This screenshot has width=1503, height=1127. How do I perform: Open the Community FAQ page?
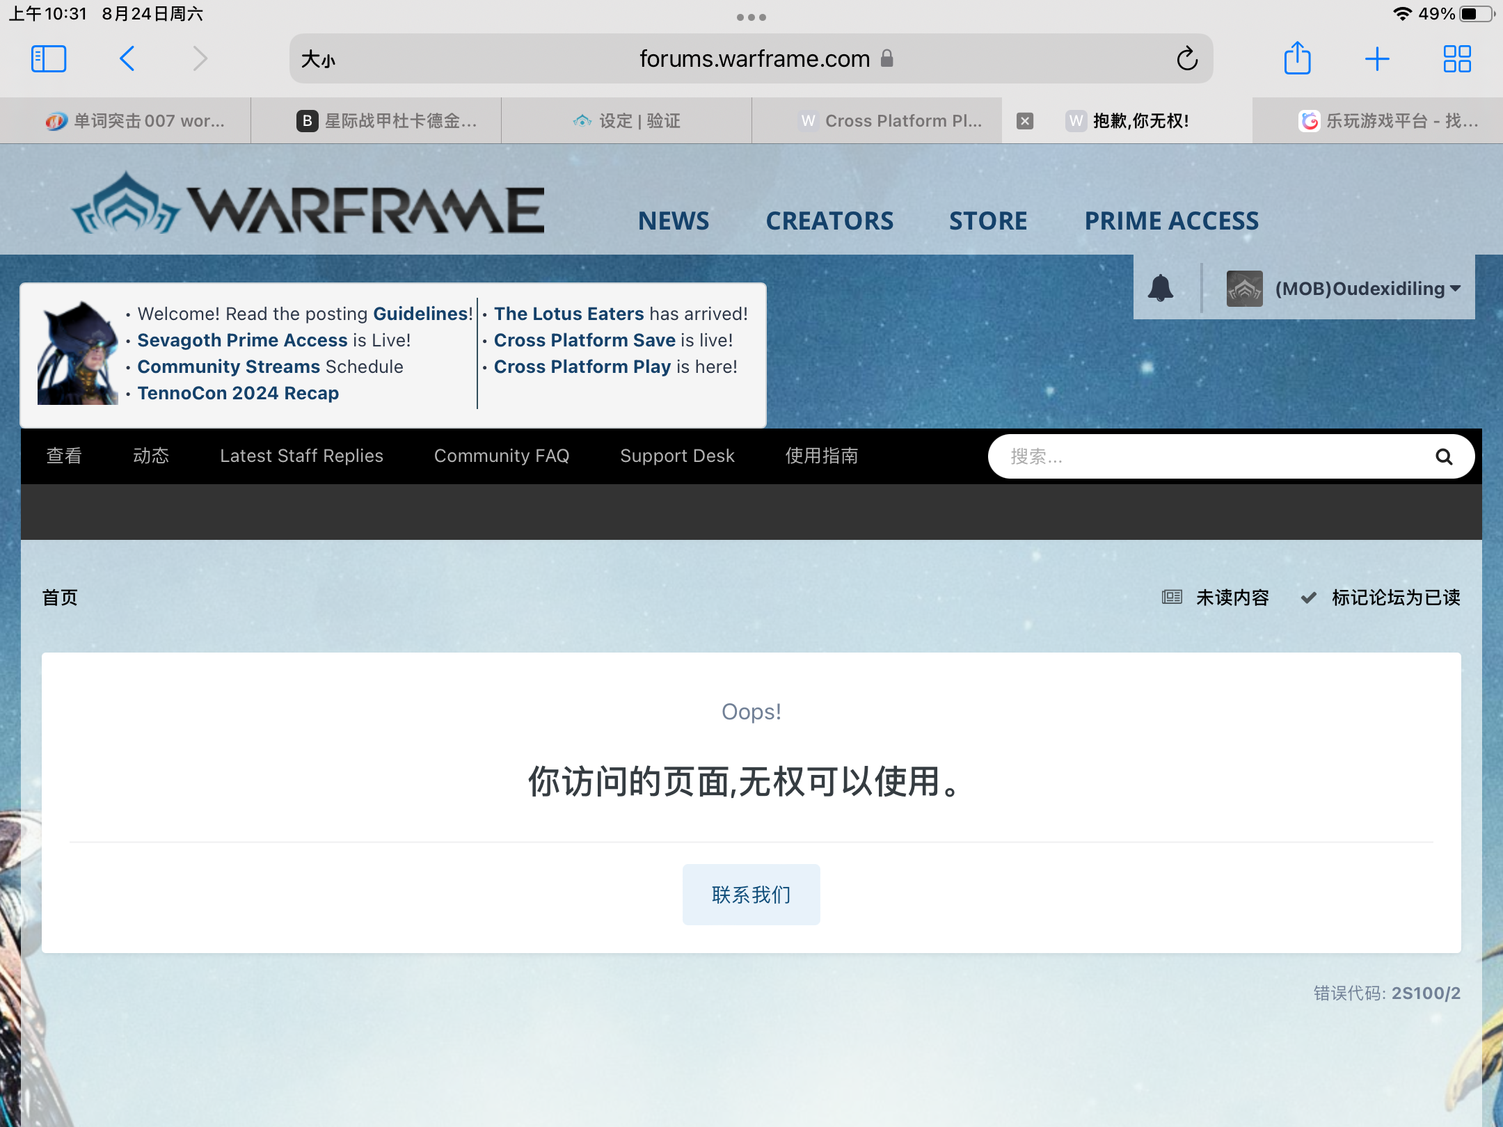[502, 456]
